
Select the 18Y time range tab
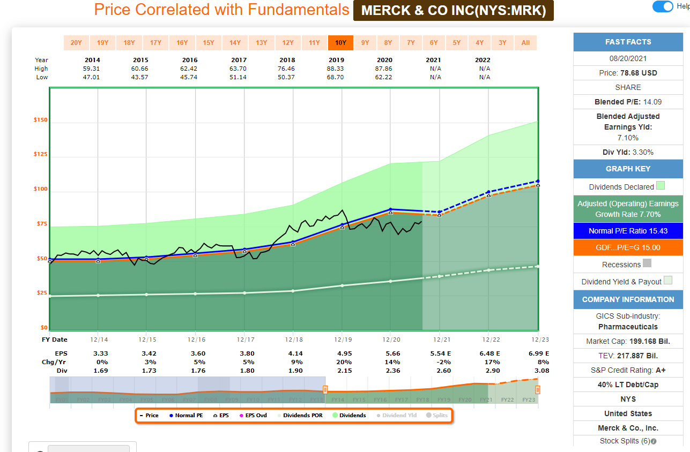coord(129,43)
